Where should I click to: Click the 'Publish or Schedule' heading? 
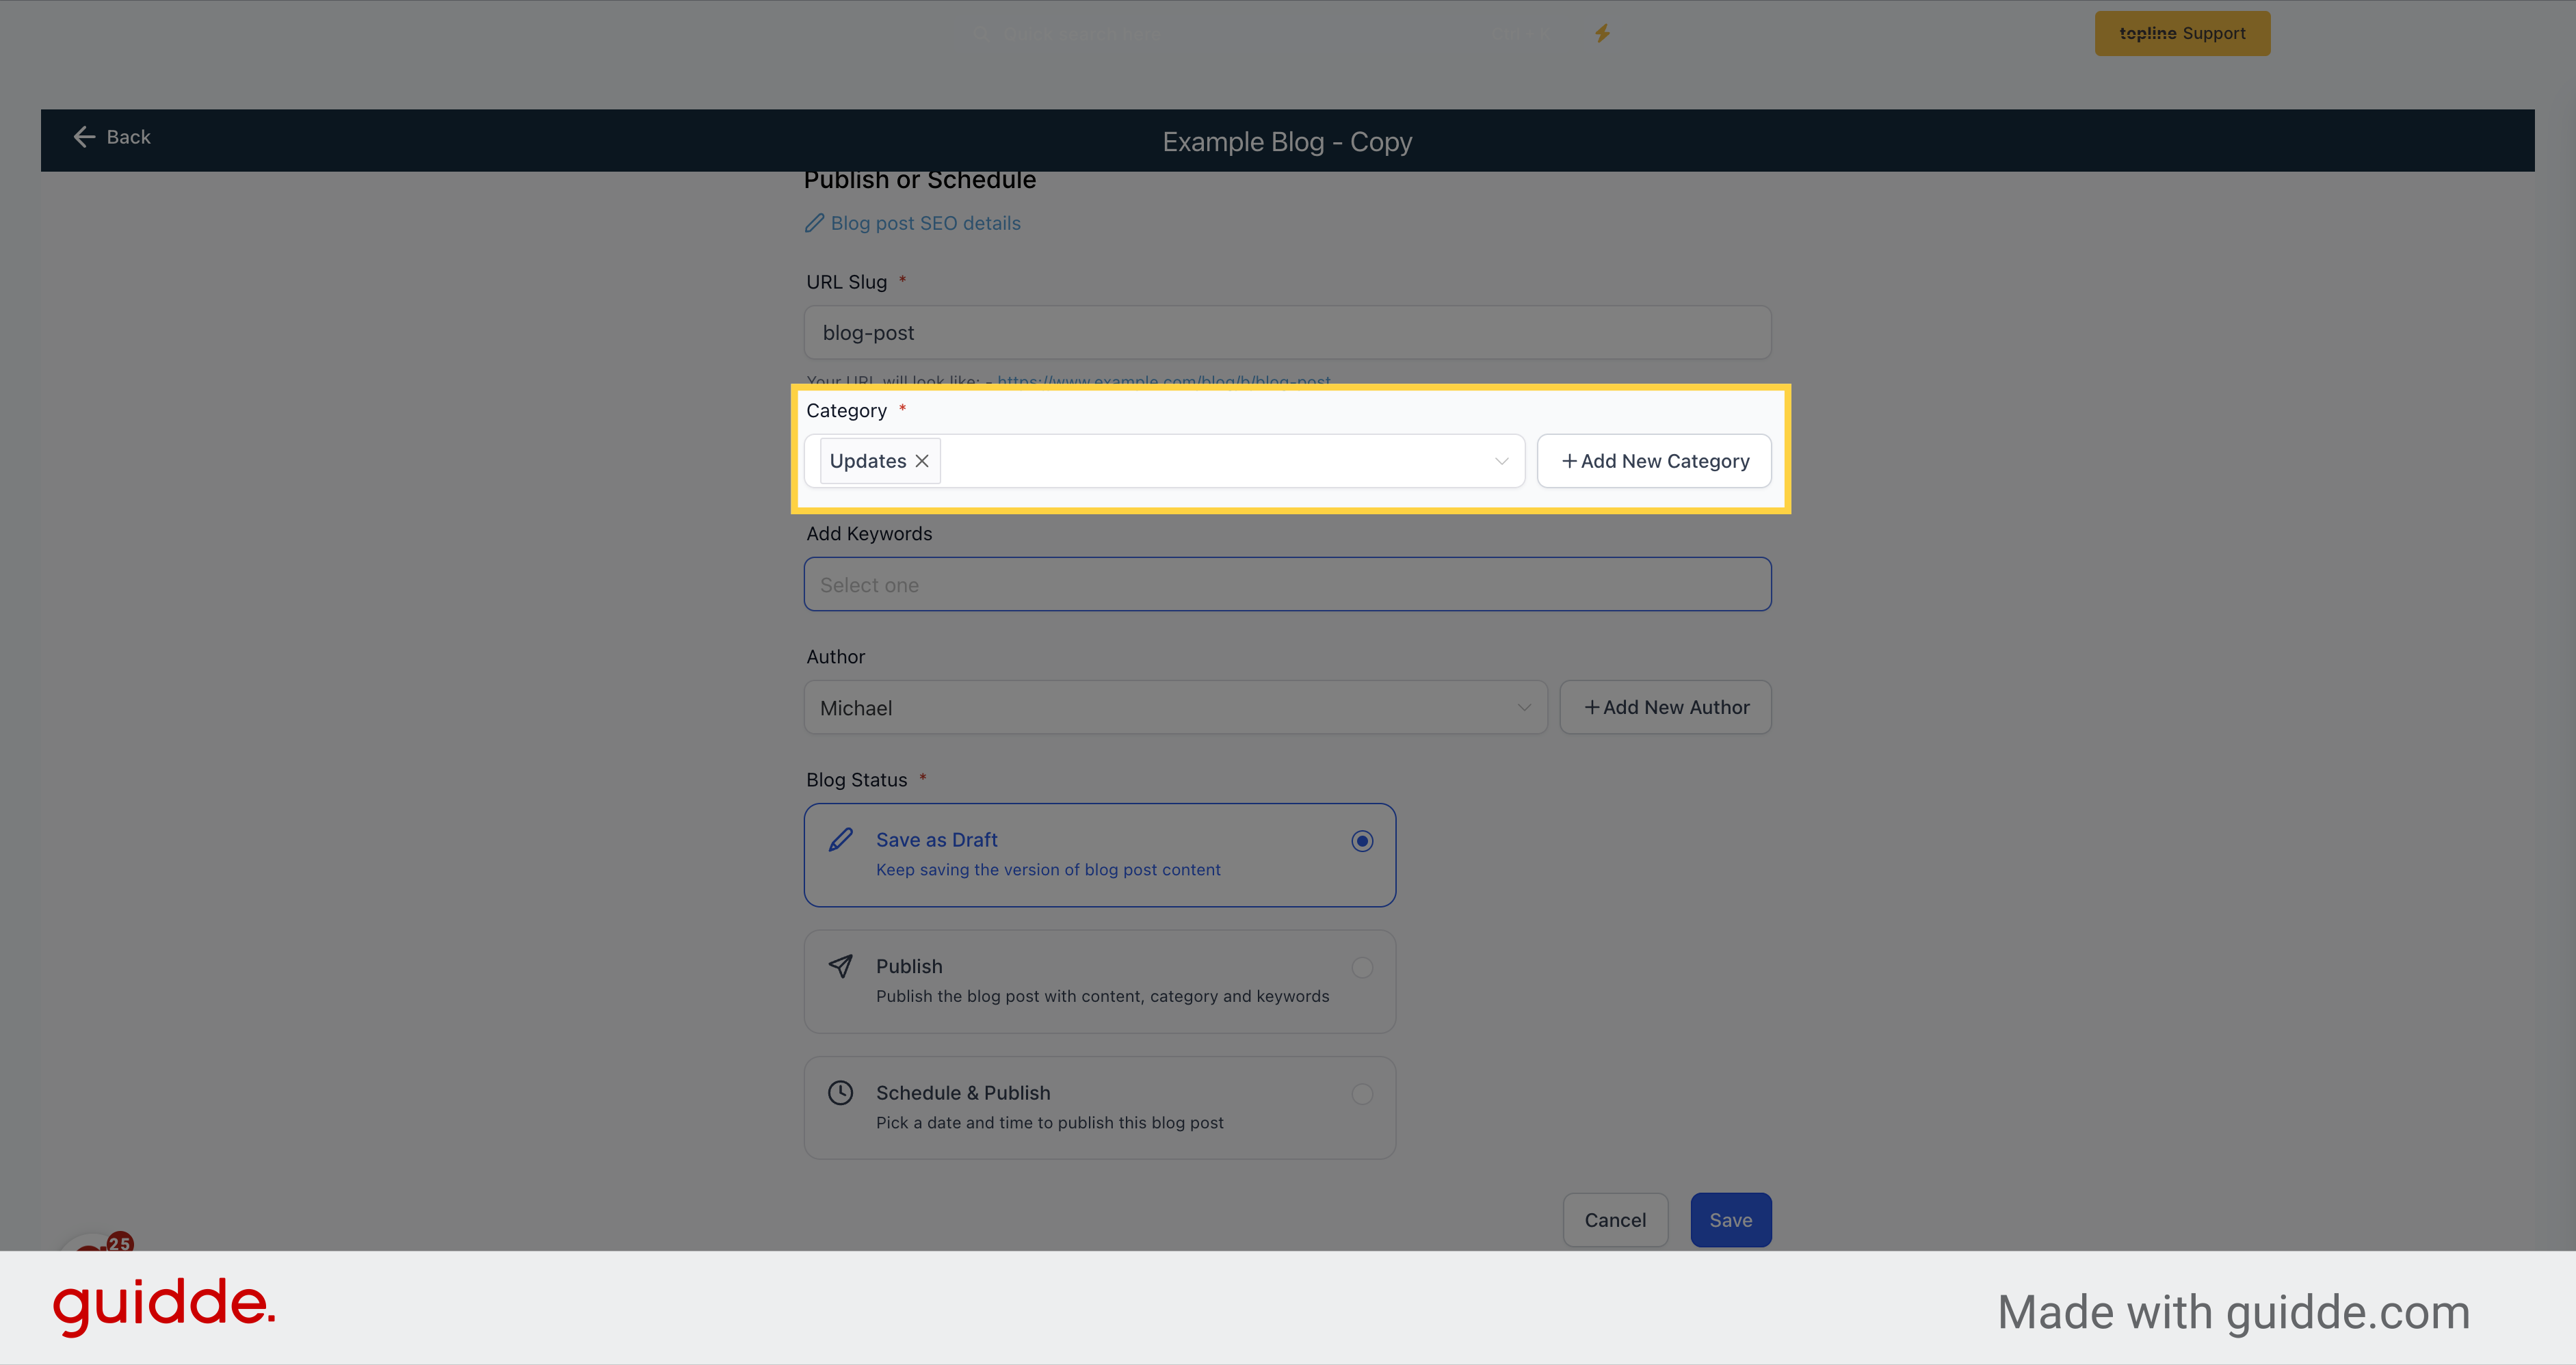(x=919, y=180)
